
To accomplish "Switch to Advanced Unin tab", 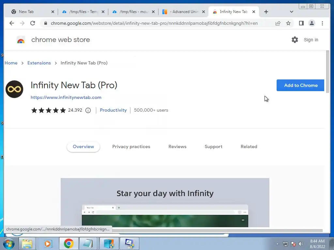I will pyautogui.click(x=184, y=12).
